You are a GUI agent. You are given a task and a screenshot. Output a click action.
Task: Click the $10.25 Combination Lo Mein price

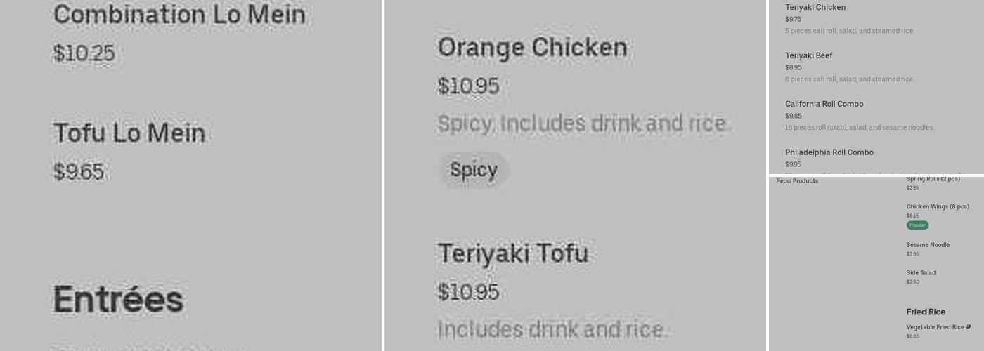click(84, 53)
